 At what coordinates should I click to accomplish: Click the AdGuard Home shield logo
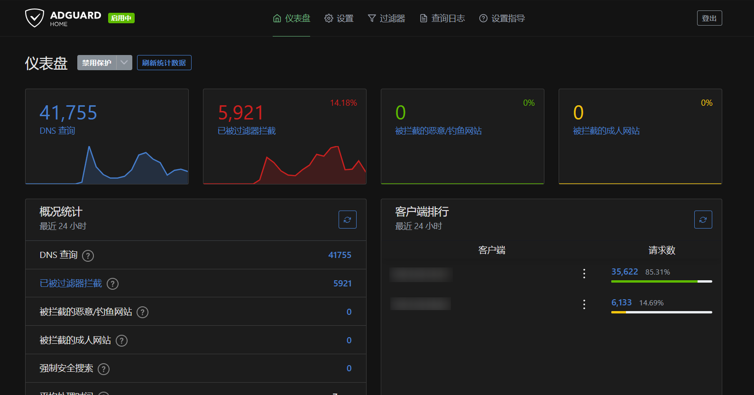pos(35,18)
